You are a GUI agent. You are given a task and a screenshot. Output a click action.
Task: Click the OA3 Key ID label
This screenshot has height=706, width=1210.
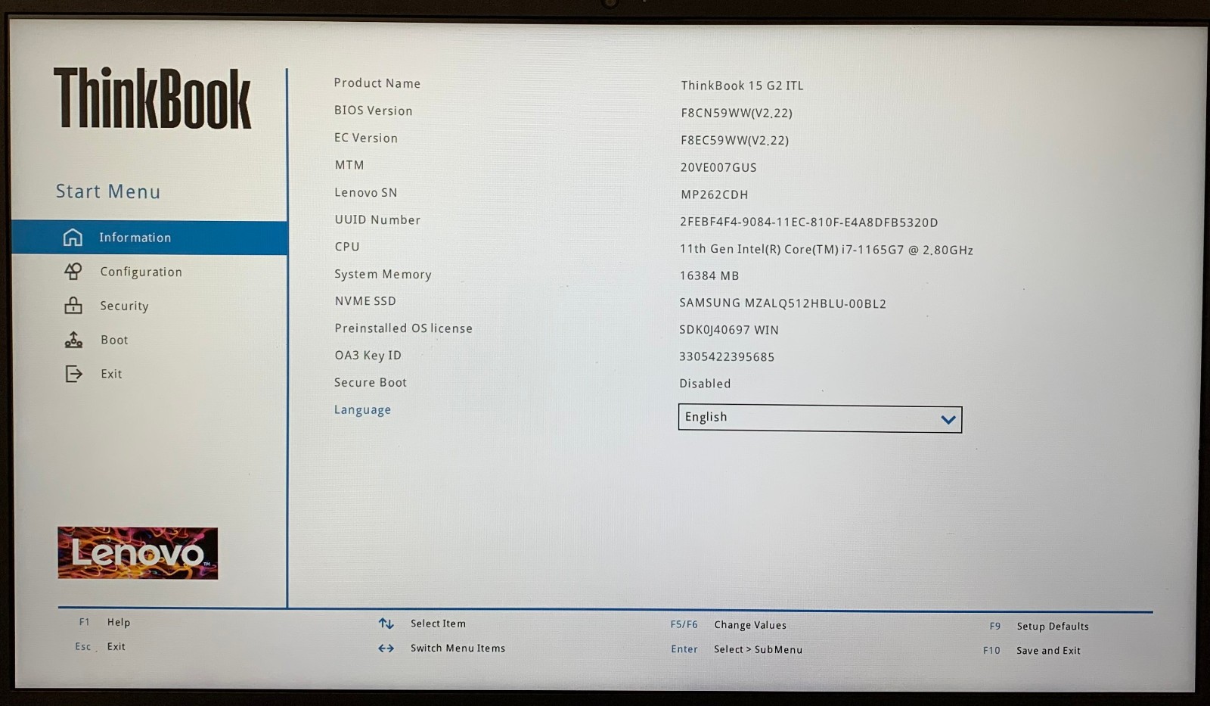coord(368,355)
